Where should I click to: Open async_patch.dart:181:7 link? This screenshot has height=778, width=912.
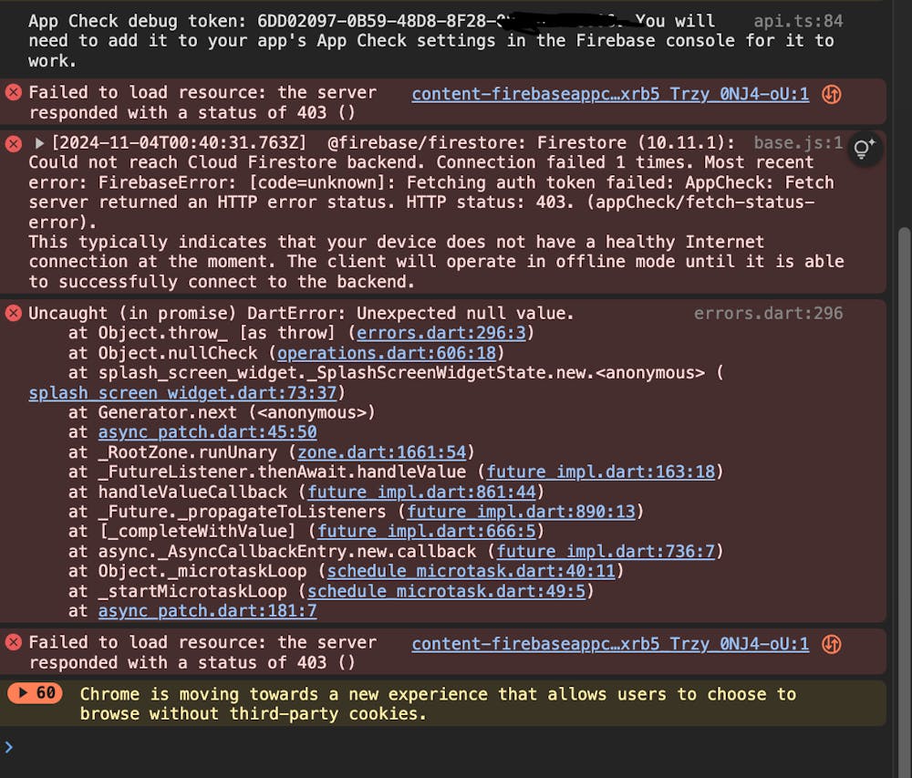(208, 611)
